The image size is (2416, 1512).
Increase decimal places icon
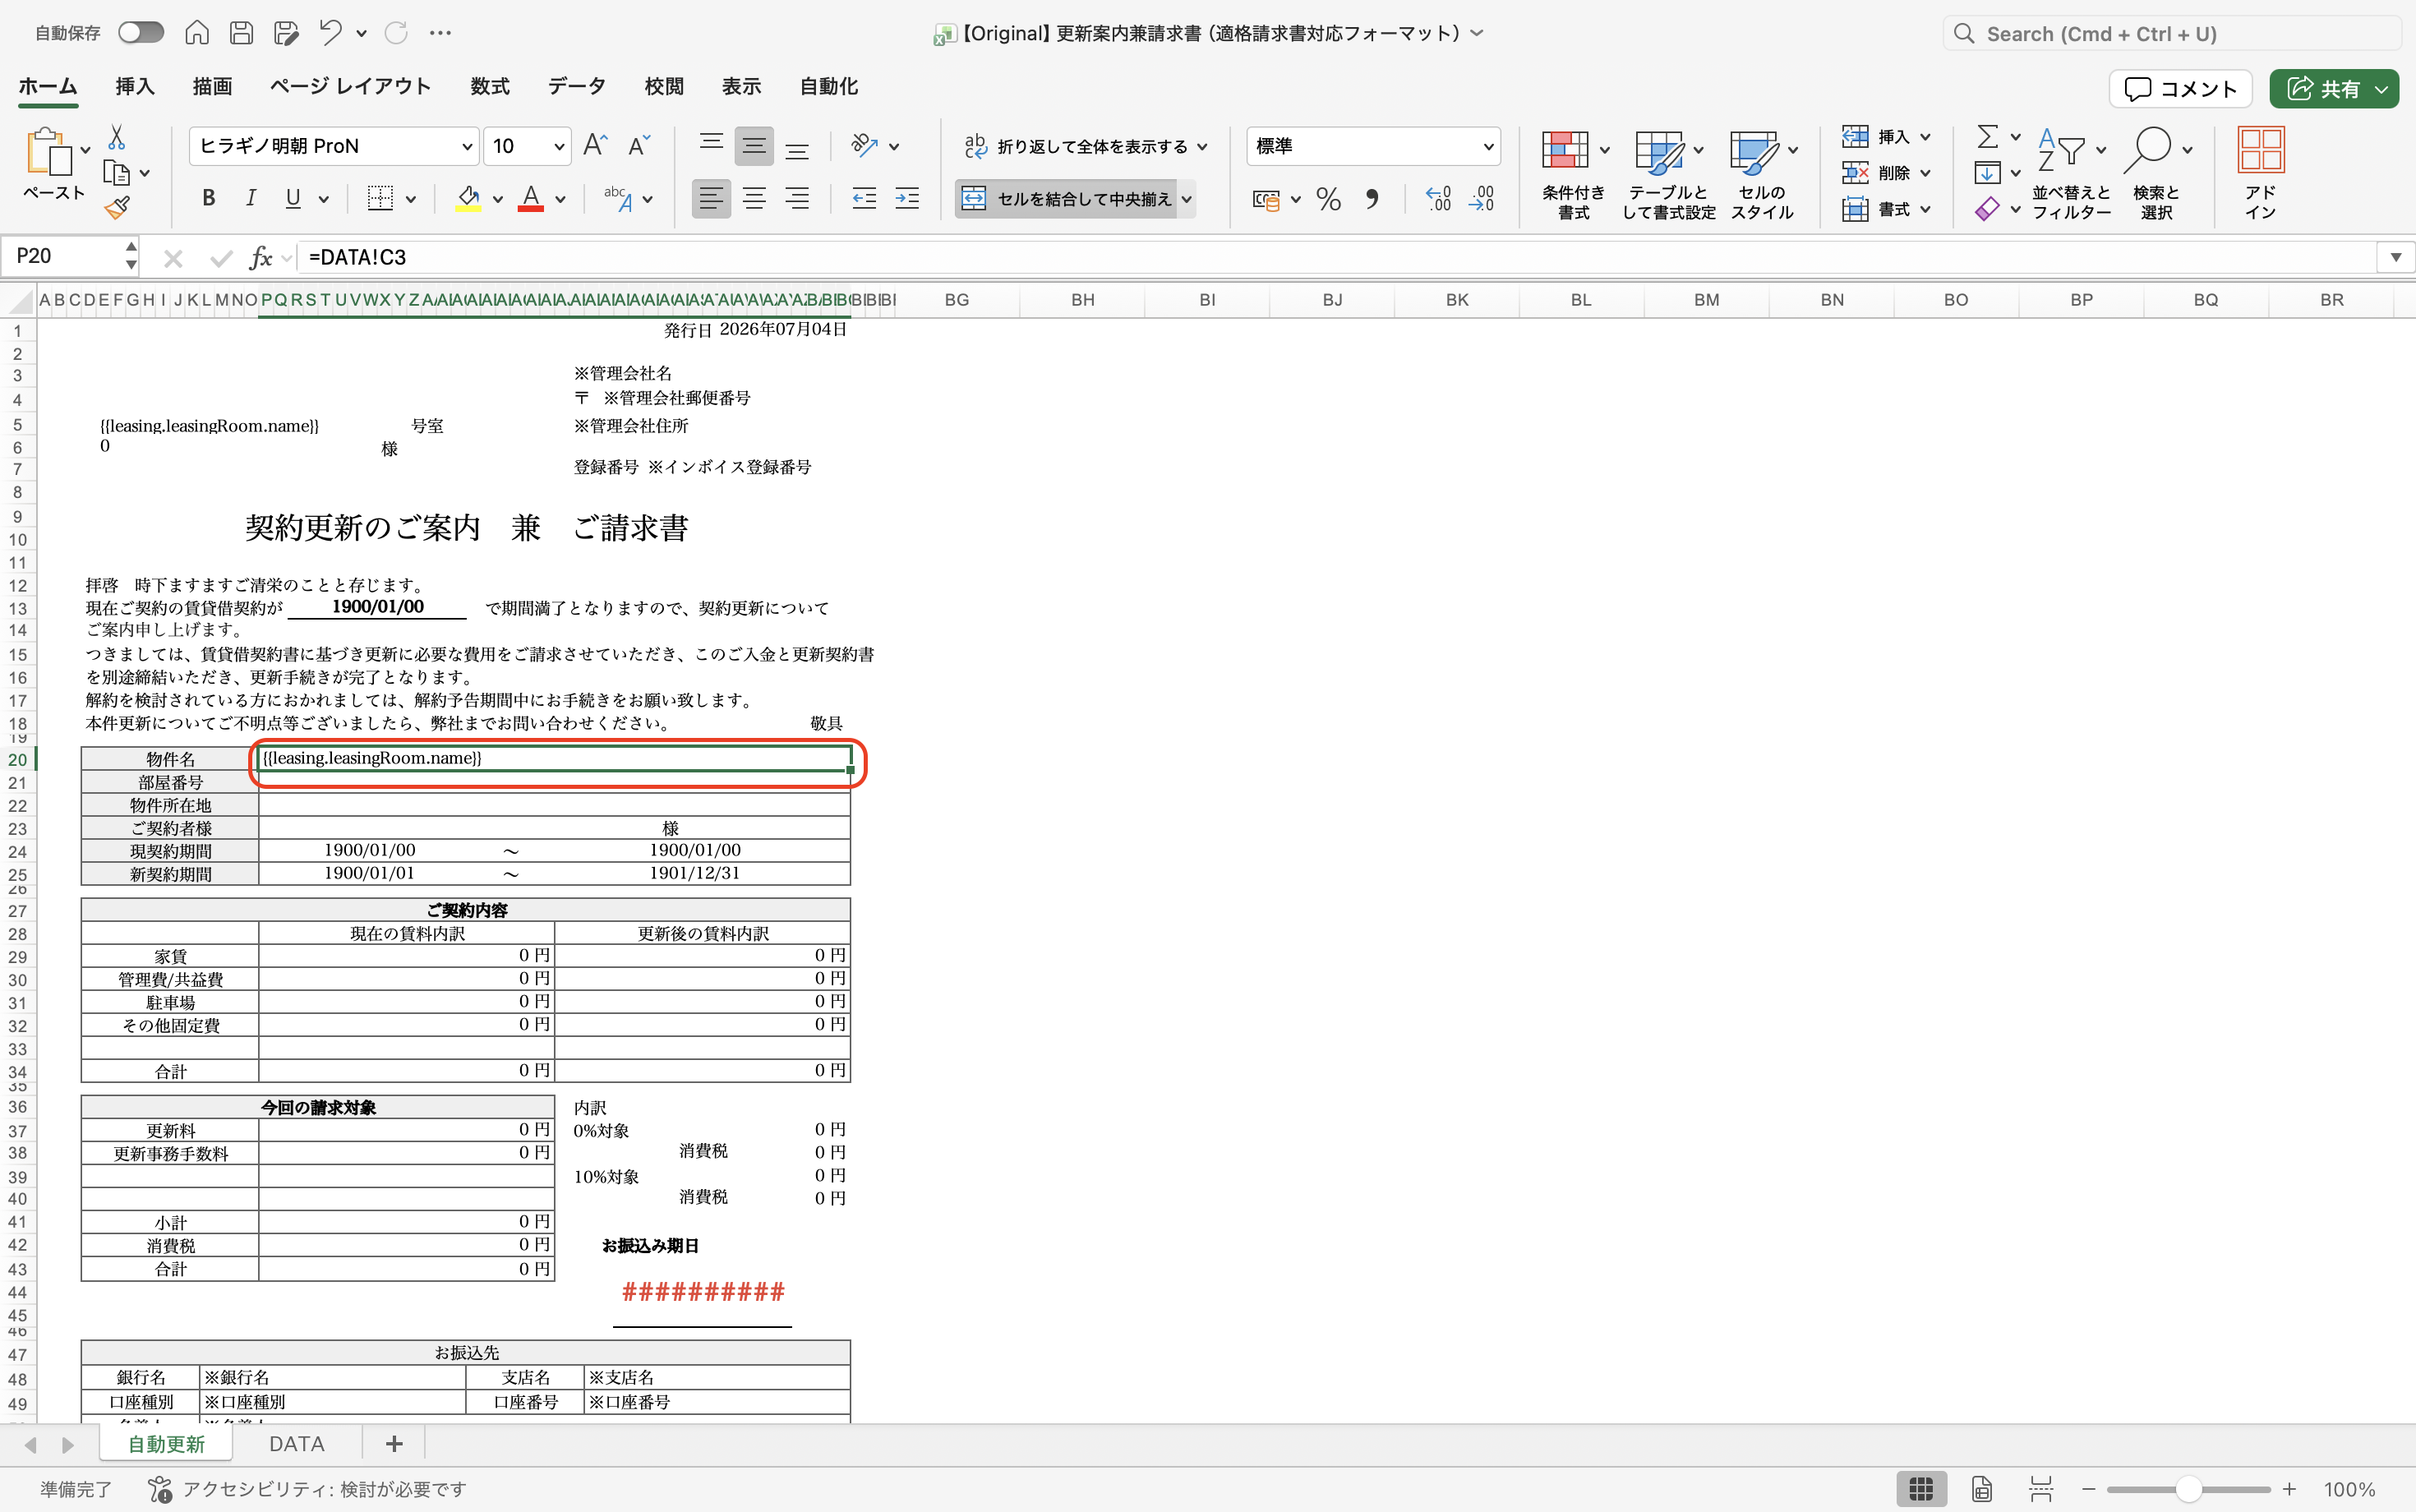(1438, 199)
